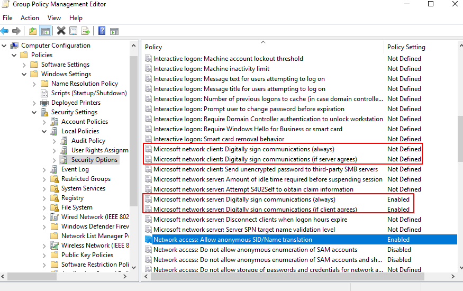Image resolution: width=463 pixels, height=291 pixels.
Task: Select Microsoft network server: Digitally sign communications (always)
Action: click(x=243, y=199)
